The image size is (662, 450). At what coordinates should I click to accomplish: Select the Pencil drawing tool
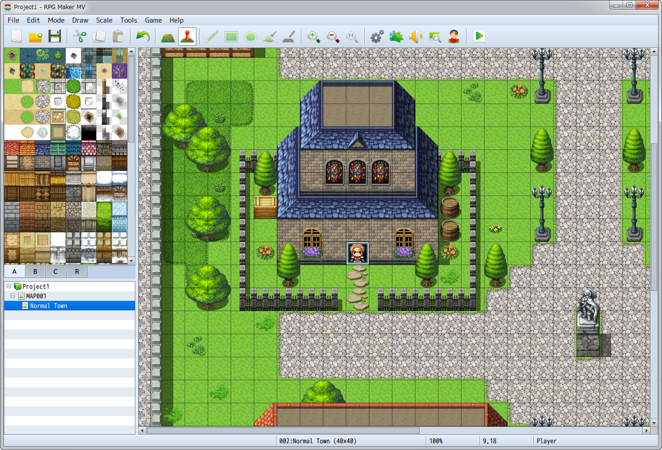212,36
